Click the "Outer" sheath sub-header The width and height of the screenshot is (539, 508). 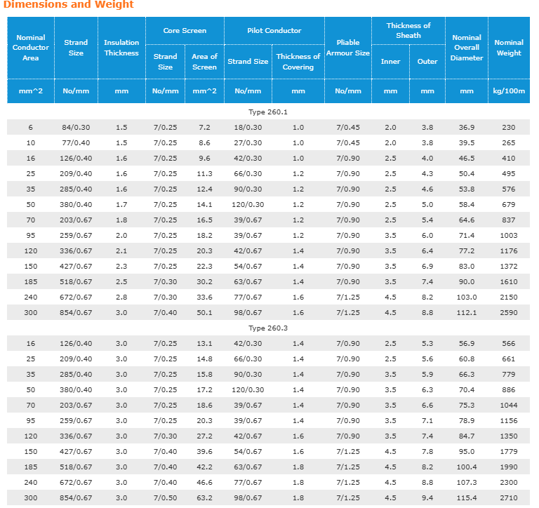point(427,62)
